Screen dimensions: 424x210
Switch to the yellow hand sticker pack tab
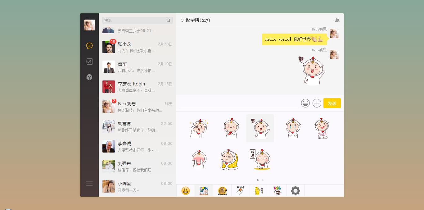point(259,190)
